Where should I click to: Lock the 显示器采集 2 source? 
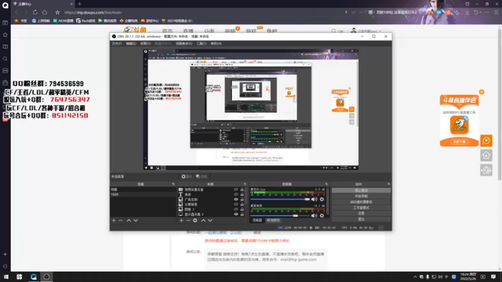pos(242,214)
